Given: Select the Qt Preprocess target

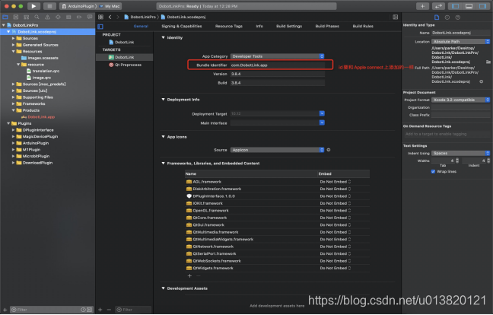Looking at the screenshot, I should 125,65.
